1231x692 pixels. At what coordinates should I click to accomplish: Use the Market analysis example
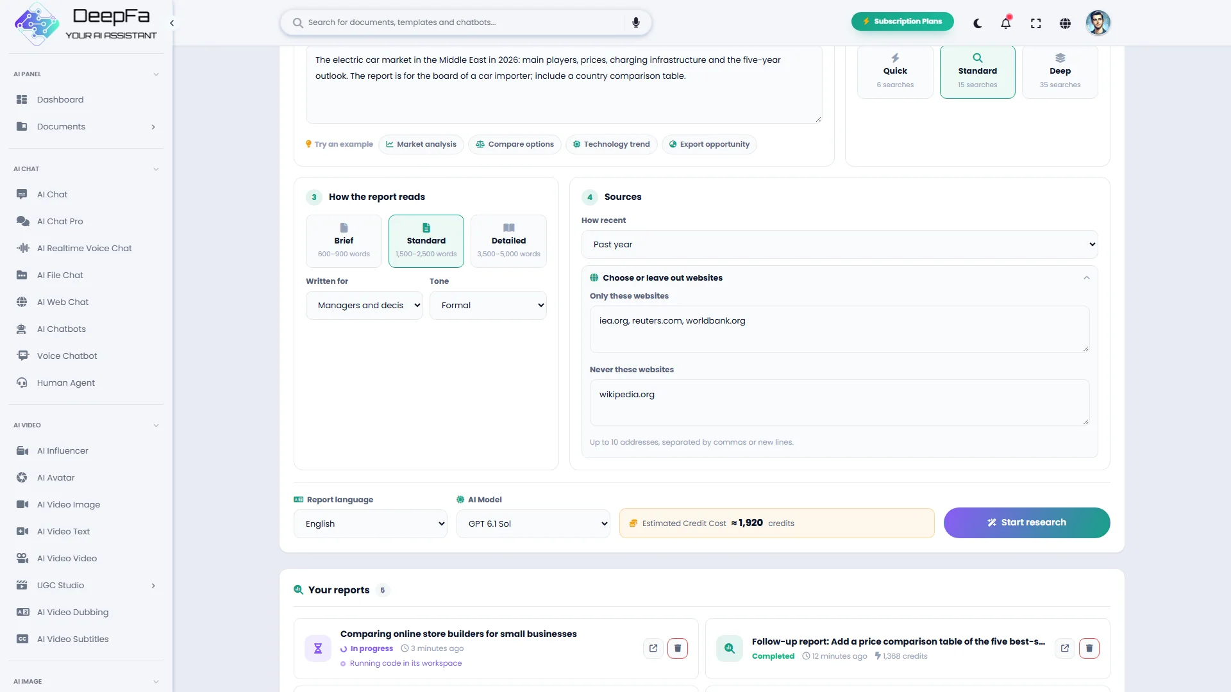pyautogui.click(x=421, y=144)
